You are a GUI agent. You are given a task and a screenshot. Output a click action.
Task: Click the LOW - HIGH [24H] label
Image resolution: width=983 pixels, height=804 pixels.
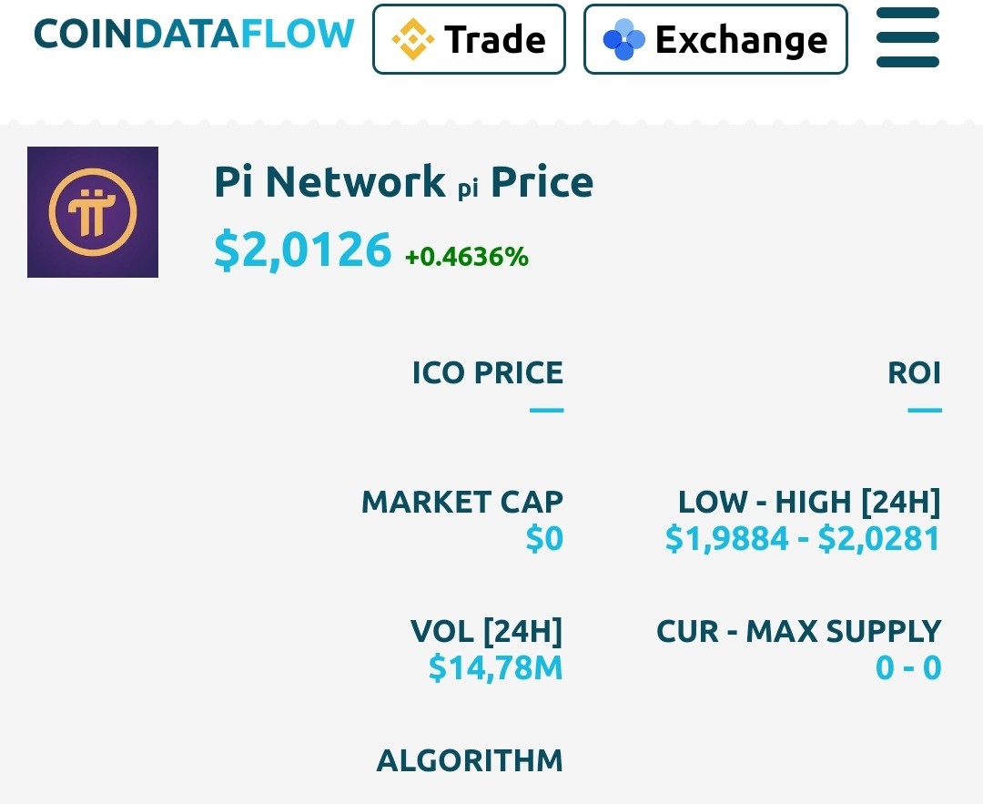click(809, 502)
